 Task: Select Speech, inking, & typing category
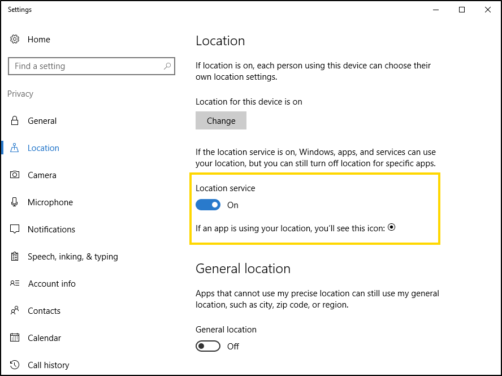(x=73, y=257)
